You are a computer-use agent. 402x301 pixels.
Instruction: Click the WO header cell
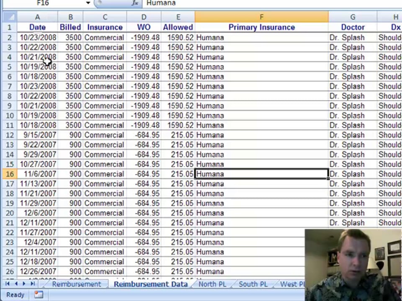144,28
